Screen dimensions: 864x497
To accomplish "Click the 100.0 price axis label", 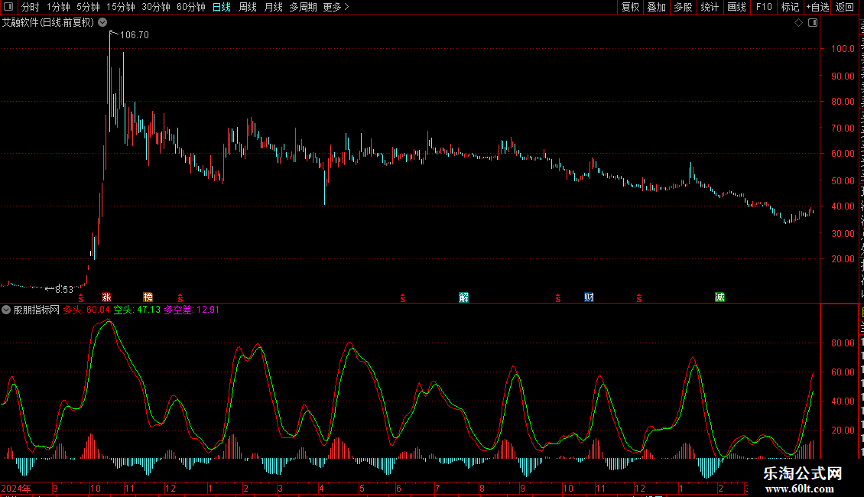I will (x=843, y=48).
